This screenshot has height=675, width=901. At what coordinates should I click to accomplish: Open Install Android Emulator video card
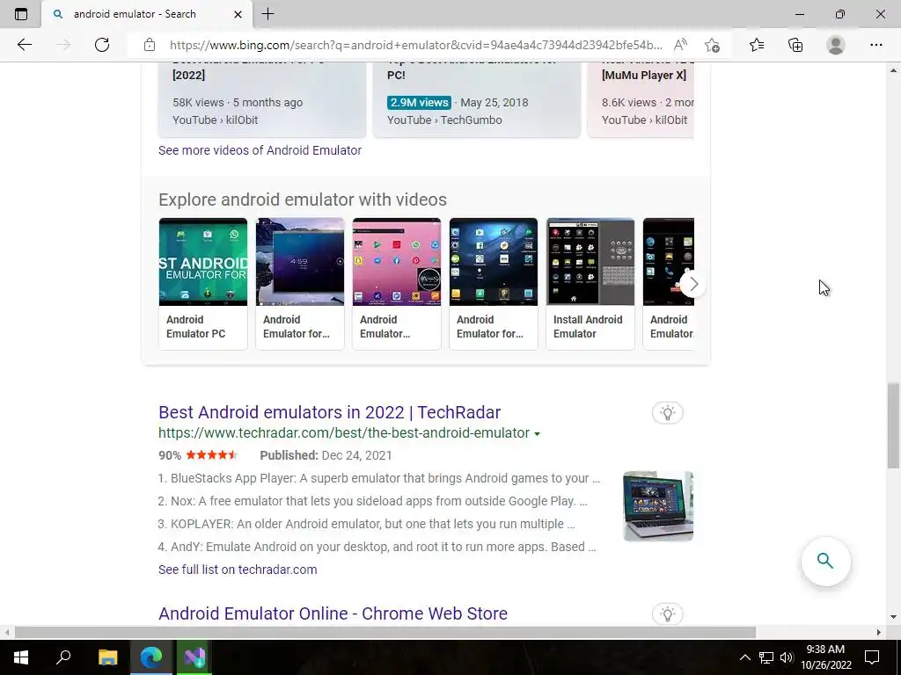tap(590, 284)
